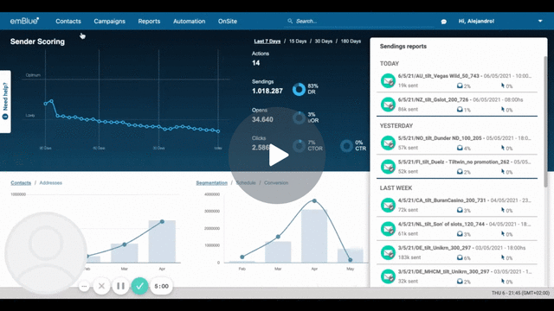Click the mail icon for NZ_tilt_Gslot
Viewport: 554px width, 311px height.
[388, 105]
